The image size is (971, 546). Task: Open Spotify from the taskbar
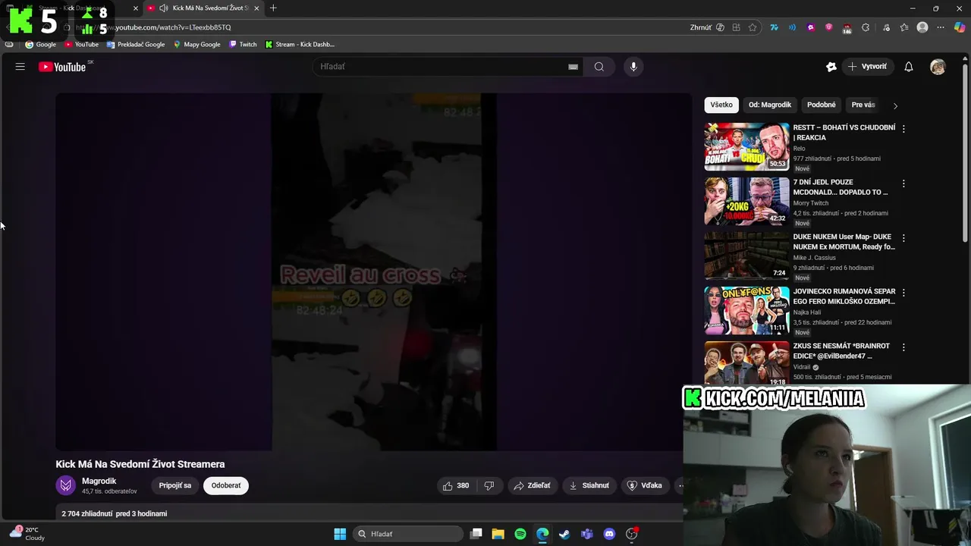coord(520,534)
